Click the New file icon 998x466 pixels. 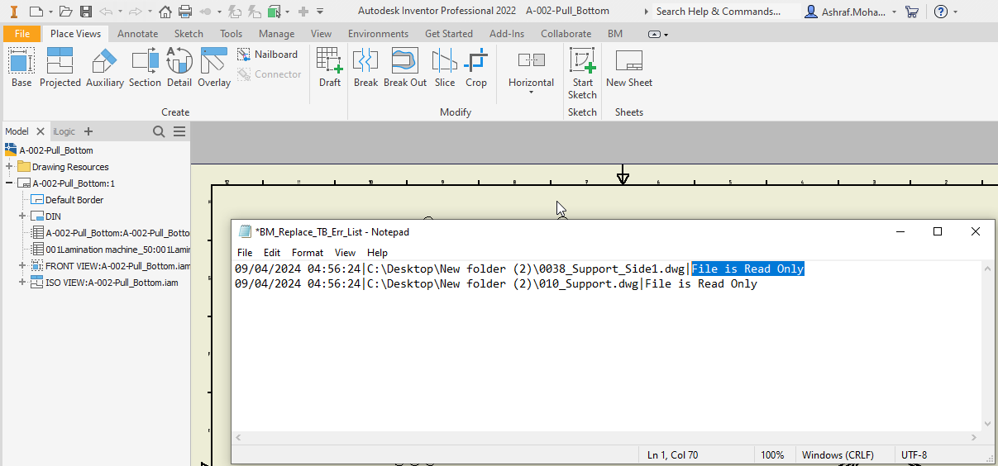36,12
